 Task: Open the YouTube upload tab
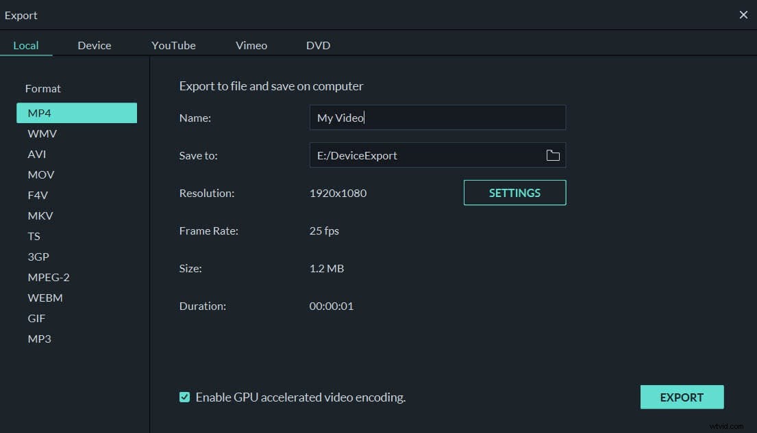tap(173, 45)
